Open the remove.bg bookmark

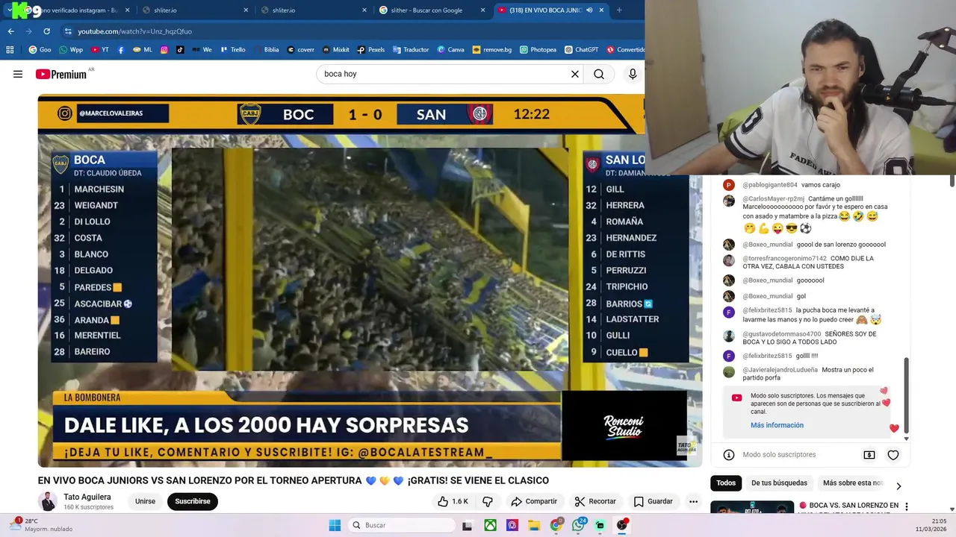(491, 50)
